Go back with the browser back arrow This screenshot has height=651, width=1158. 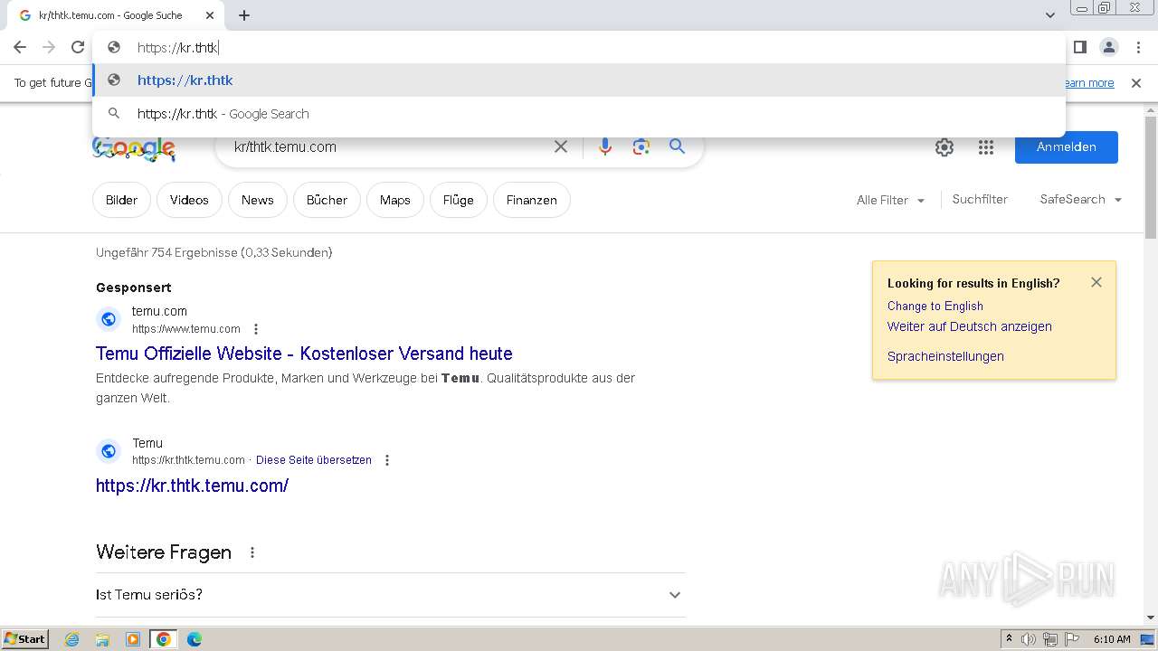(x=20, y=47)
